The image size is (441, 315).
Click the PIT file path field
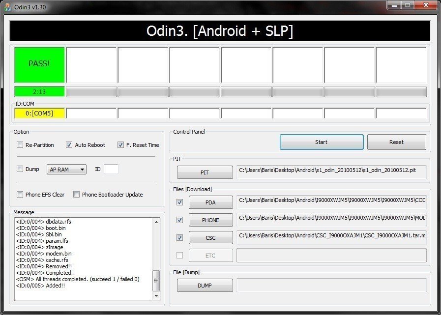pos(331,172)
